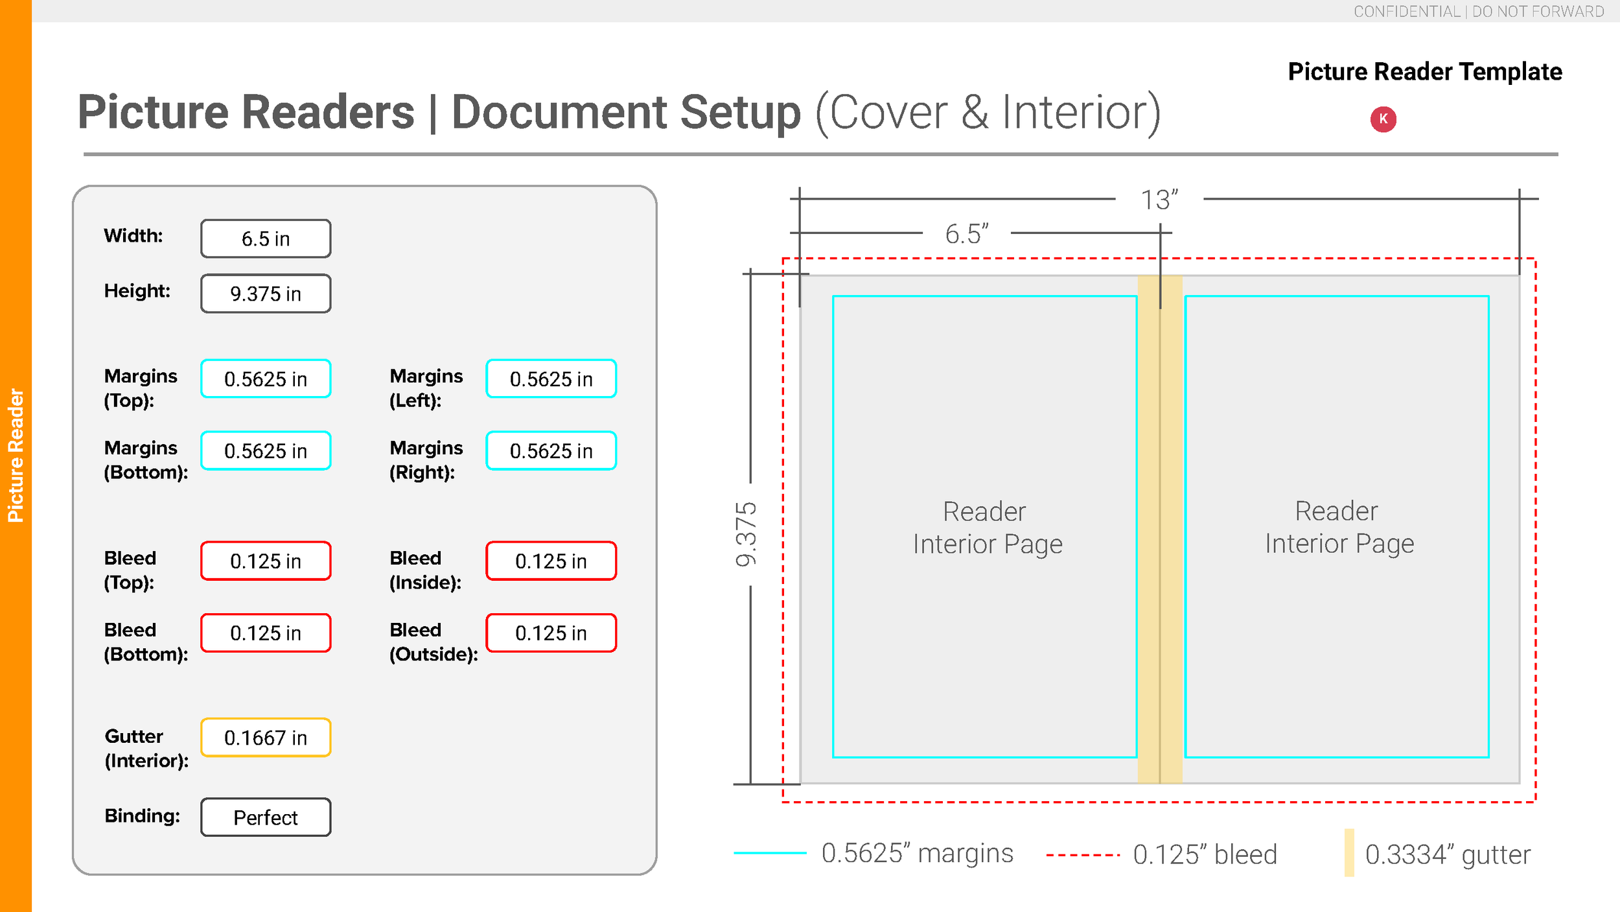Click the red K avatar badge
Viewport: 1620px width, 912px height.
[1383, 119]
